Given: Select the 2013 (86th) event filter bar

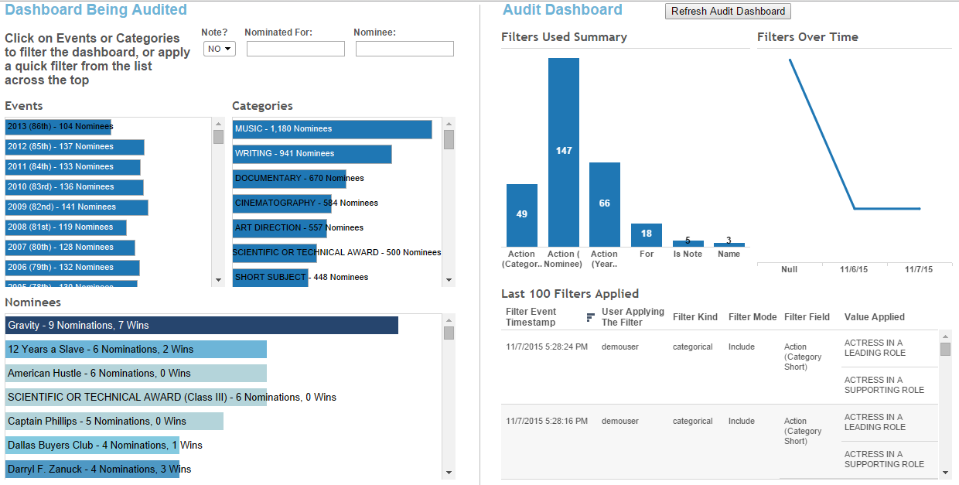Looking at the screenshot, I should point(59,126).
